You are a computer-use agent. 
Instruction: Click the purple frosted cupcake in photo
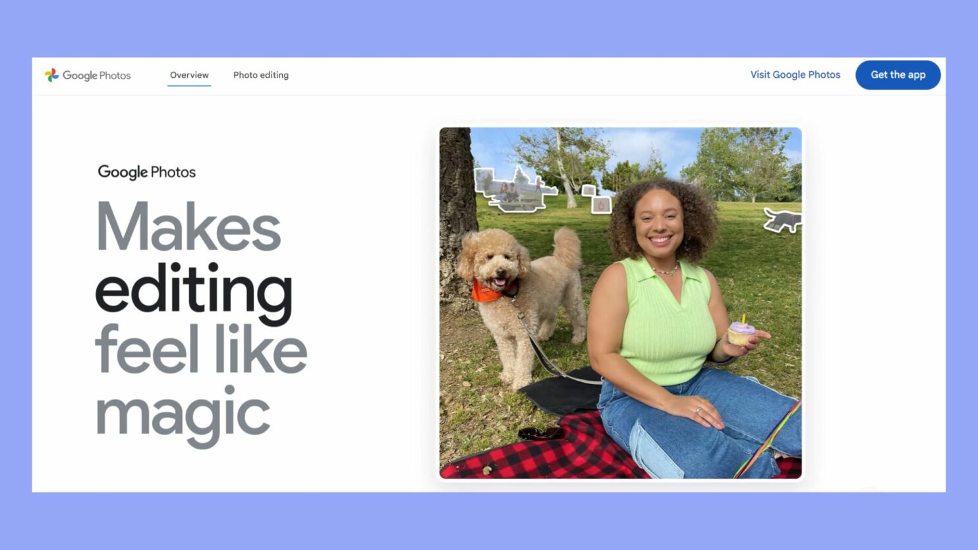741,331
